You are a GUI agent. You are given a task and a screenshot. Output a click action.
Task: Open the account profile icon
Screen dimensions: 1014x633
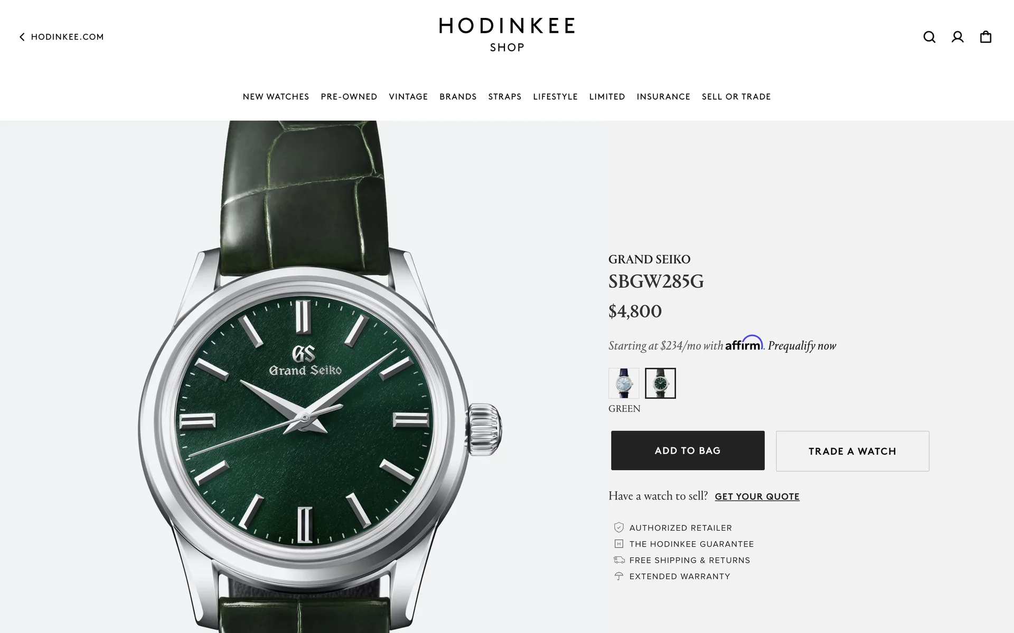tap(957, 37)
